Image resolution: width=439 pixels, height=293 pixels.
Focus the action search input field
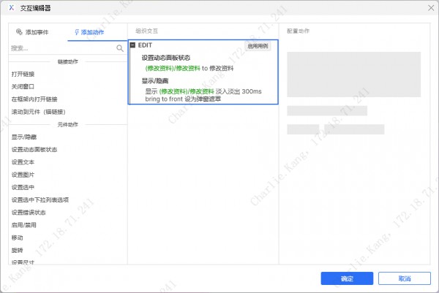(61, 48)
